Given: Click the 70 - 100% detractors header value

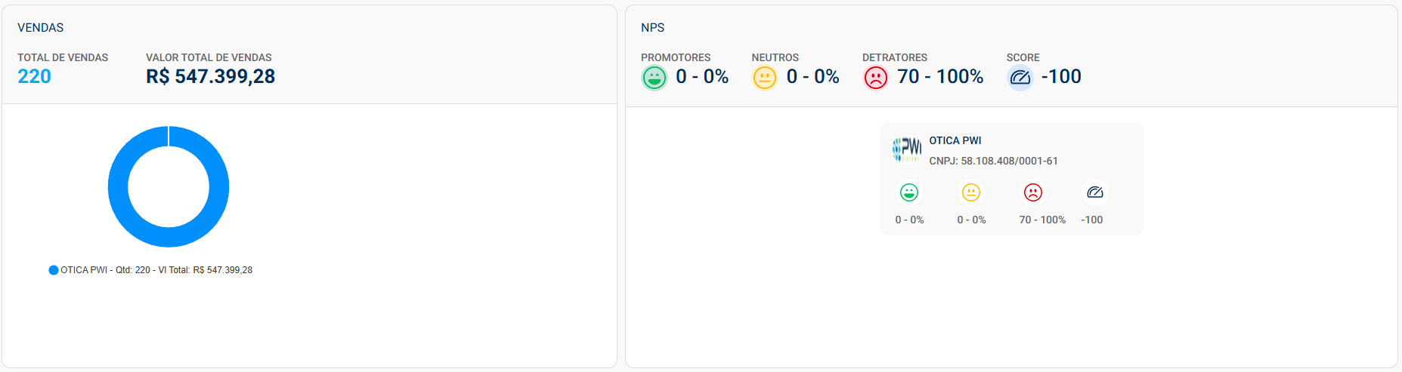Looking at the screenshot, I should click(x=940, y=76).
